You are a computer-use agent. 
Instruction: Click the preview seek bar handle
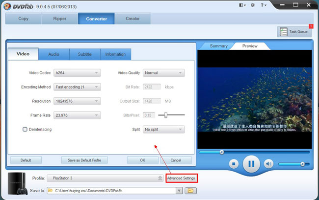(221, 152)
